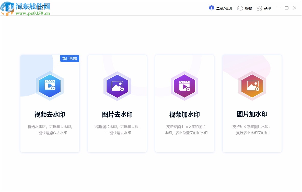Screen dimensions: 302x192
Task: Click the 热门功能 badge
Action: tap(69, 58)
